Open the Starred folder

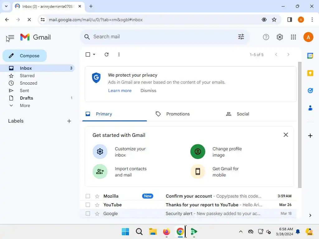(x=37, y=76)
